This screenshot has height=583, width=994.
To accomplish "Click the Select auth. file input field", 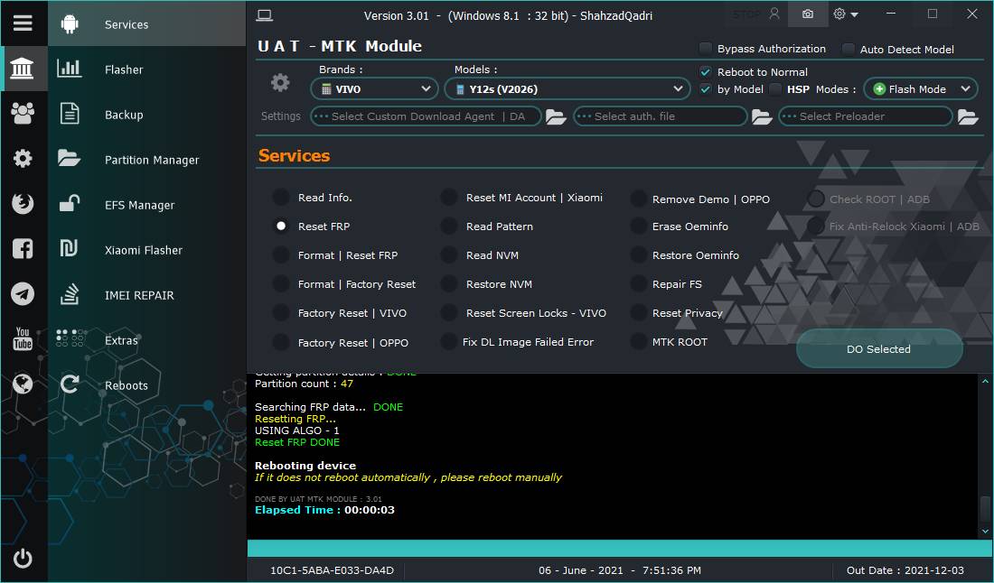I will 660,116.
